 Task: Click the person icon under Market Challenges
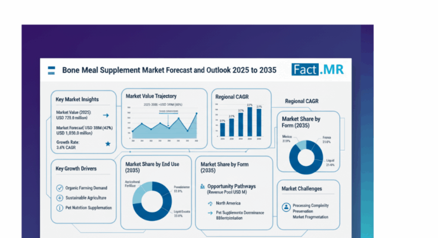pyautogui.click(x=287, y=207)
